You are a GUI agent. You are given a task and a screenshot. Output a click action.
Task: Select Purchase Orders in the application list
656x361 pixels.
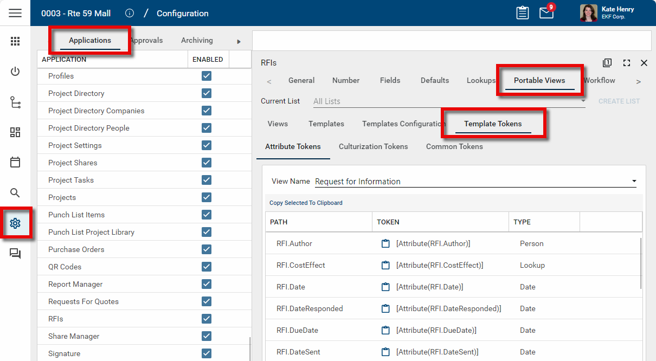[76, 249]
